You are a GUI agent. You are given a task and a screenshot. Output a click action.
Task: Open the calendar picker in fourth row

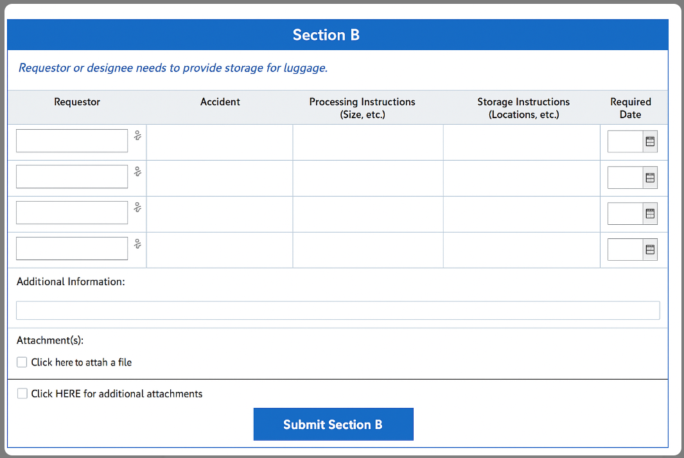[650, 249]
